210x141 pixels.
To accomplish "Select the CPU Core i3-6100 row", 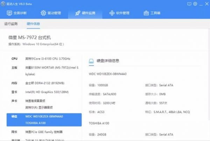I will click(44, 59).
